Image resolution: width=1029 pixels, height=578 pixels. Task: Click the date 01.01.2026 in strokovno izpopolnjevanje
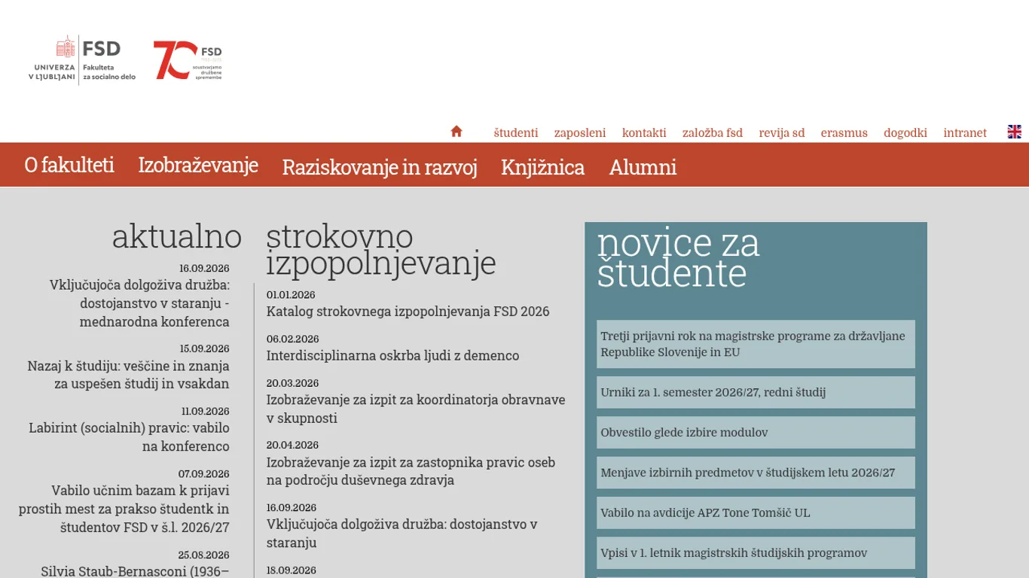pos(291,295)
